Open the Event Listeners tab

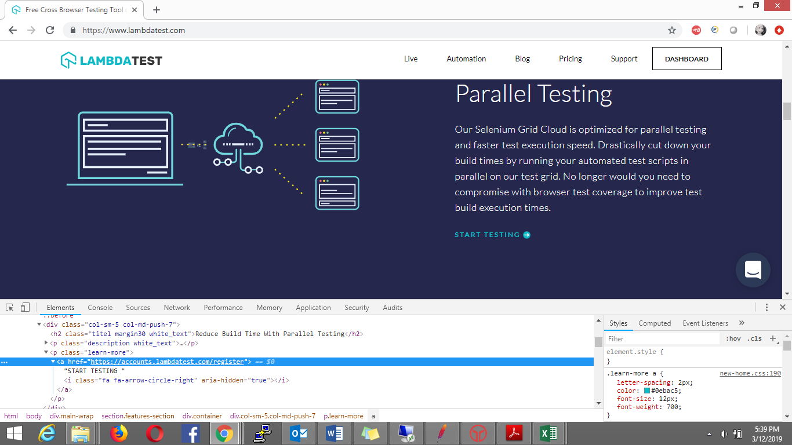(x=705, y=323)
